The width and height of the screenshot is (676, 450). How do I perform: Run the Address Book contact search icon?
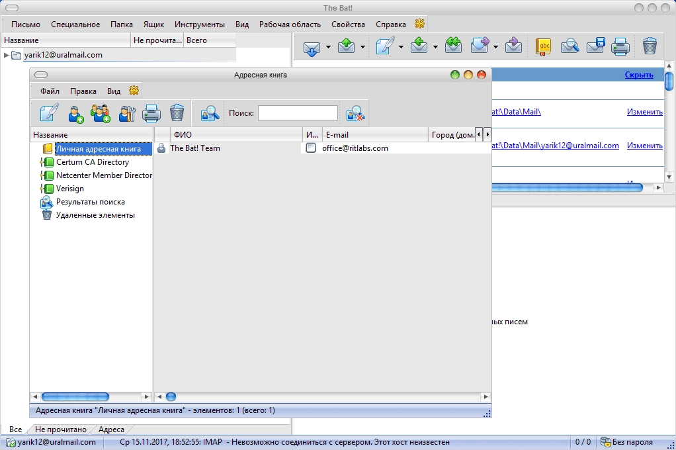(x=210, y=113)
